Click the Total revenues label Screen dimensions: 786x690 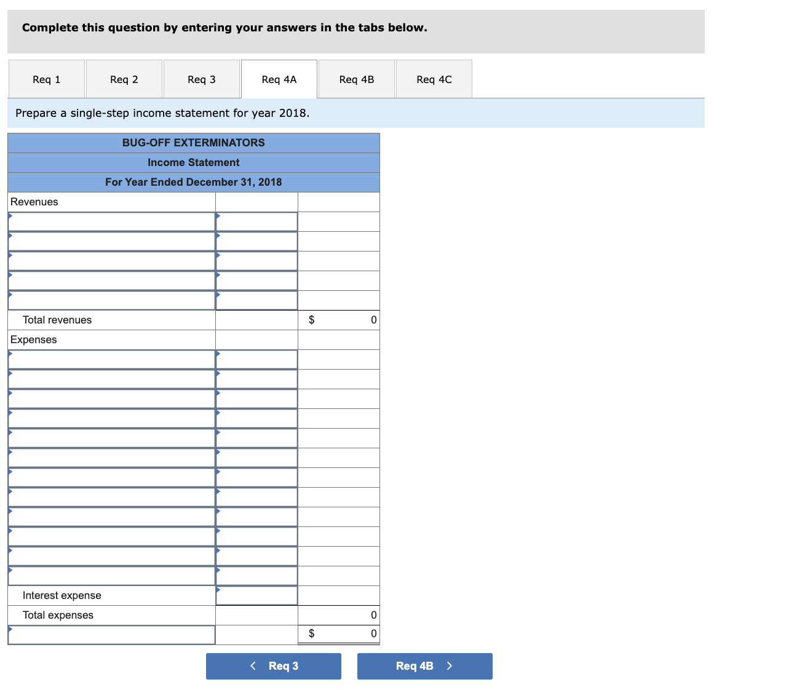click(x=57, y=320)
